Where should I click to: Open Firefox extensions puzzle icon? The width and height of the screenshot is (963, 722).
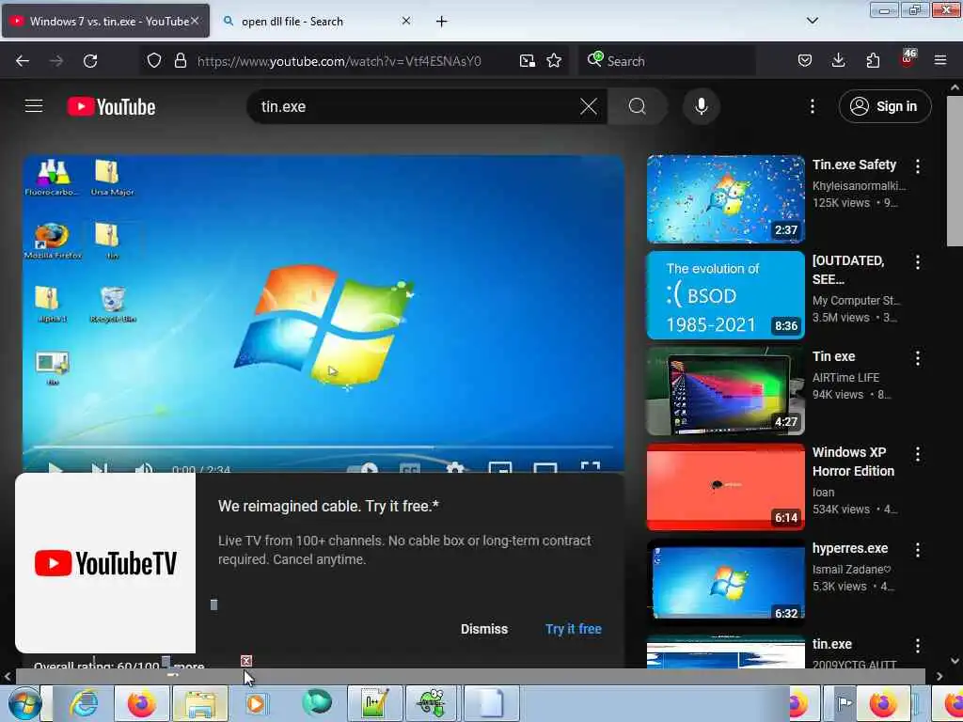[x=873, y=60]
